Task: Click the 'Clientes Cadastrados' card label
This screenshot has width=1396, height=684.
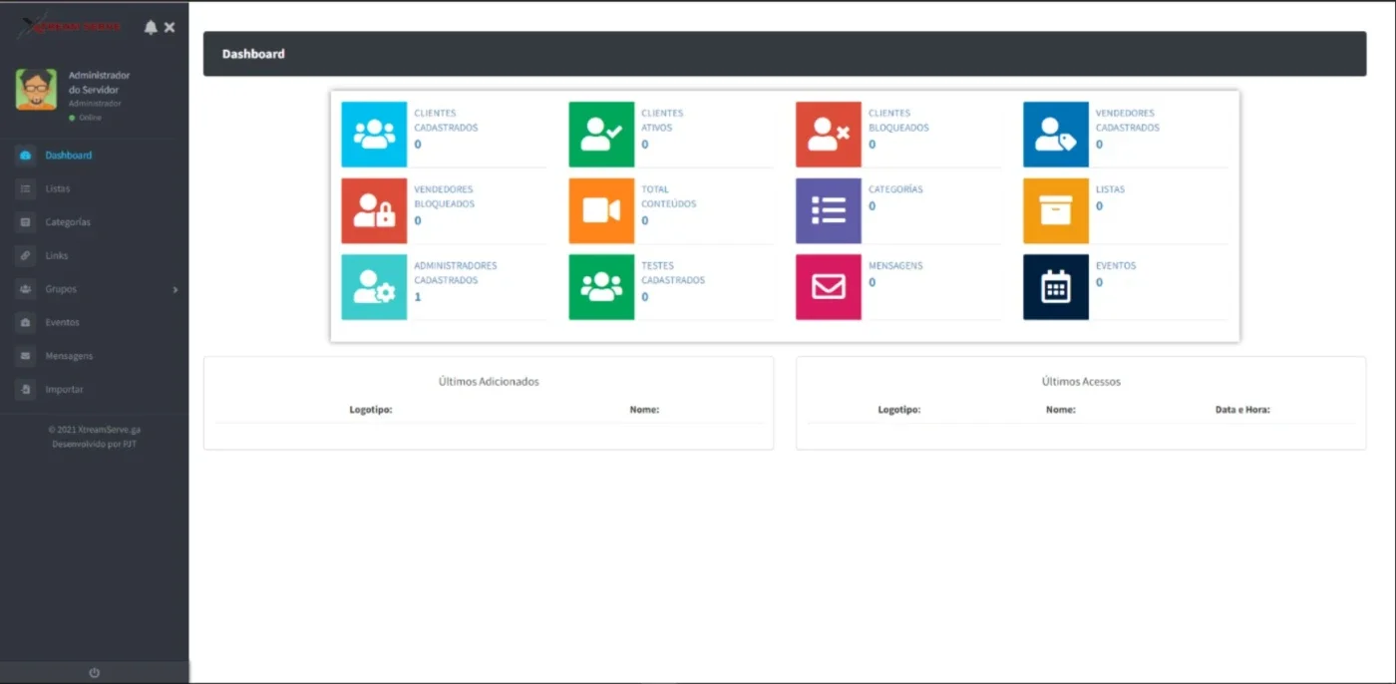Action: [x=446, y=121]
